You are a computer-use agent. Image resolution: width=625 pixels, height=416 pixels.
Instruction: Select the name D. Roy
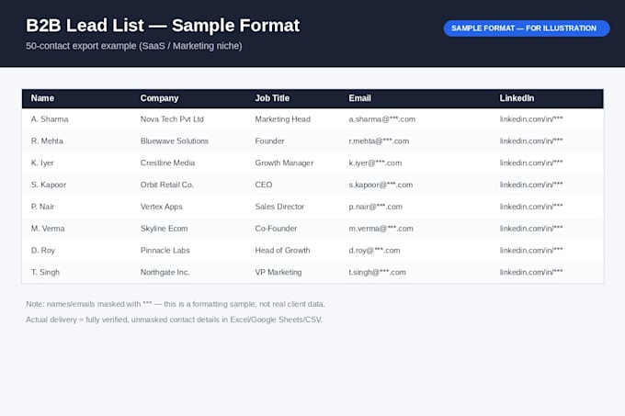tap(43, 251)
